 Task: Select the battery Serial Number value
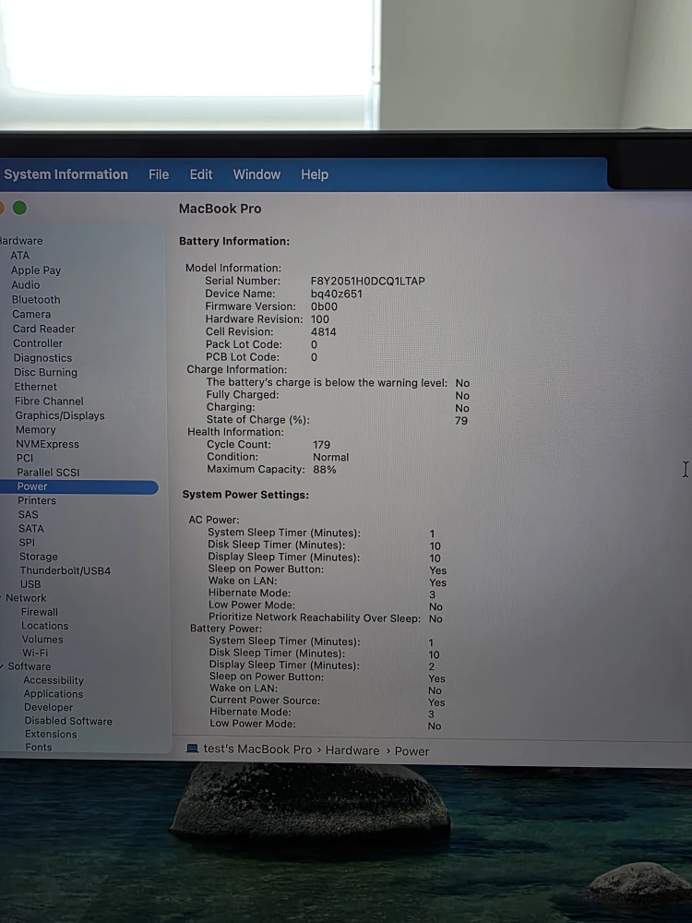click(368, 282)
